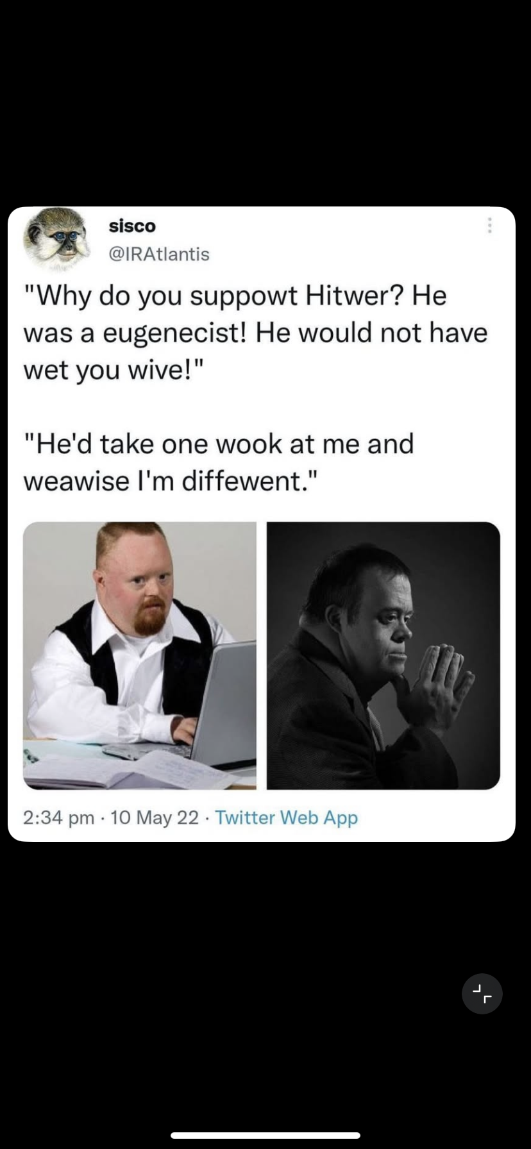Click the open notebook in the left photo
Viewport: 531px width, 1149px height.
128,769
